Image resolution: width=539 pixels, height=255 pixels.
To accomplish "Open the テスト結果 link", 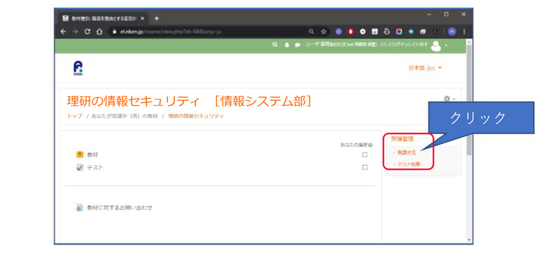I will point(409,165).
